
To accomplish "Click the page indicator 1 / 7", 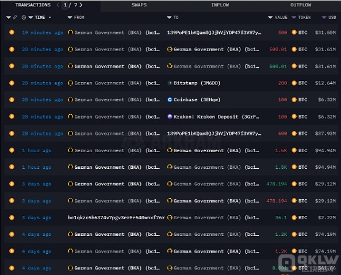I will pyautogui.click(x=70, y=5).
